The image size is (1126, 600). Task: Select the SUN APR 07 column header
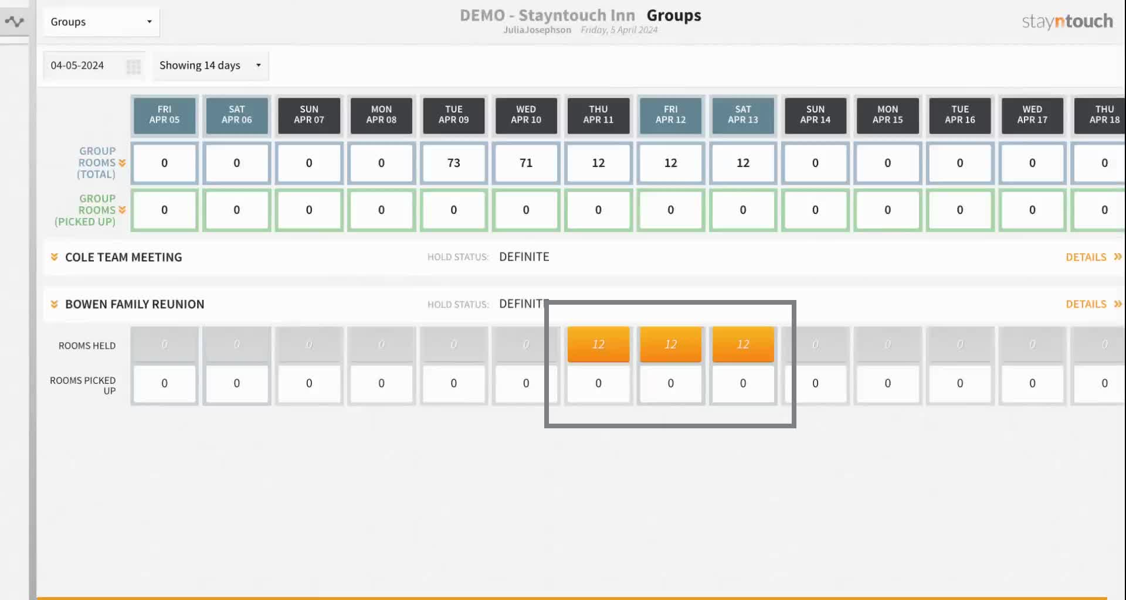click(x=309, y=115)
